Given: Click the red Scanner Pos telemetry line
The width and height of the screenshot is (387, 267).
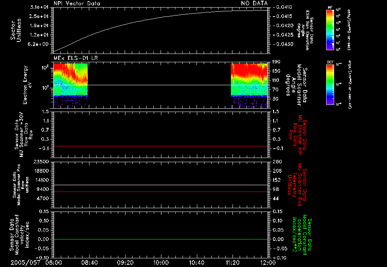Looking at the screenshot, I should (x=161, y=192).
